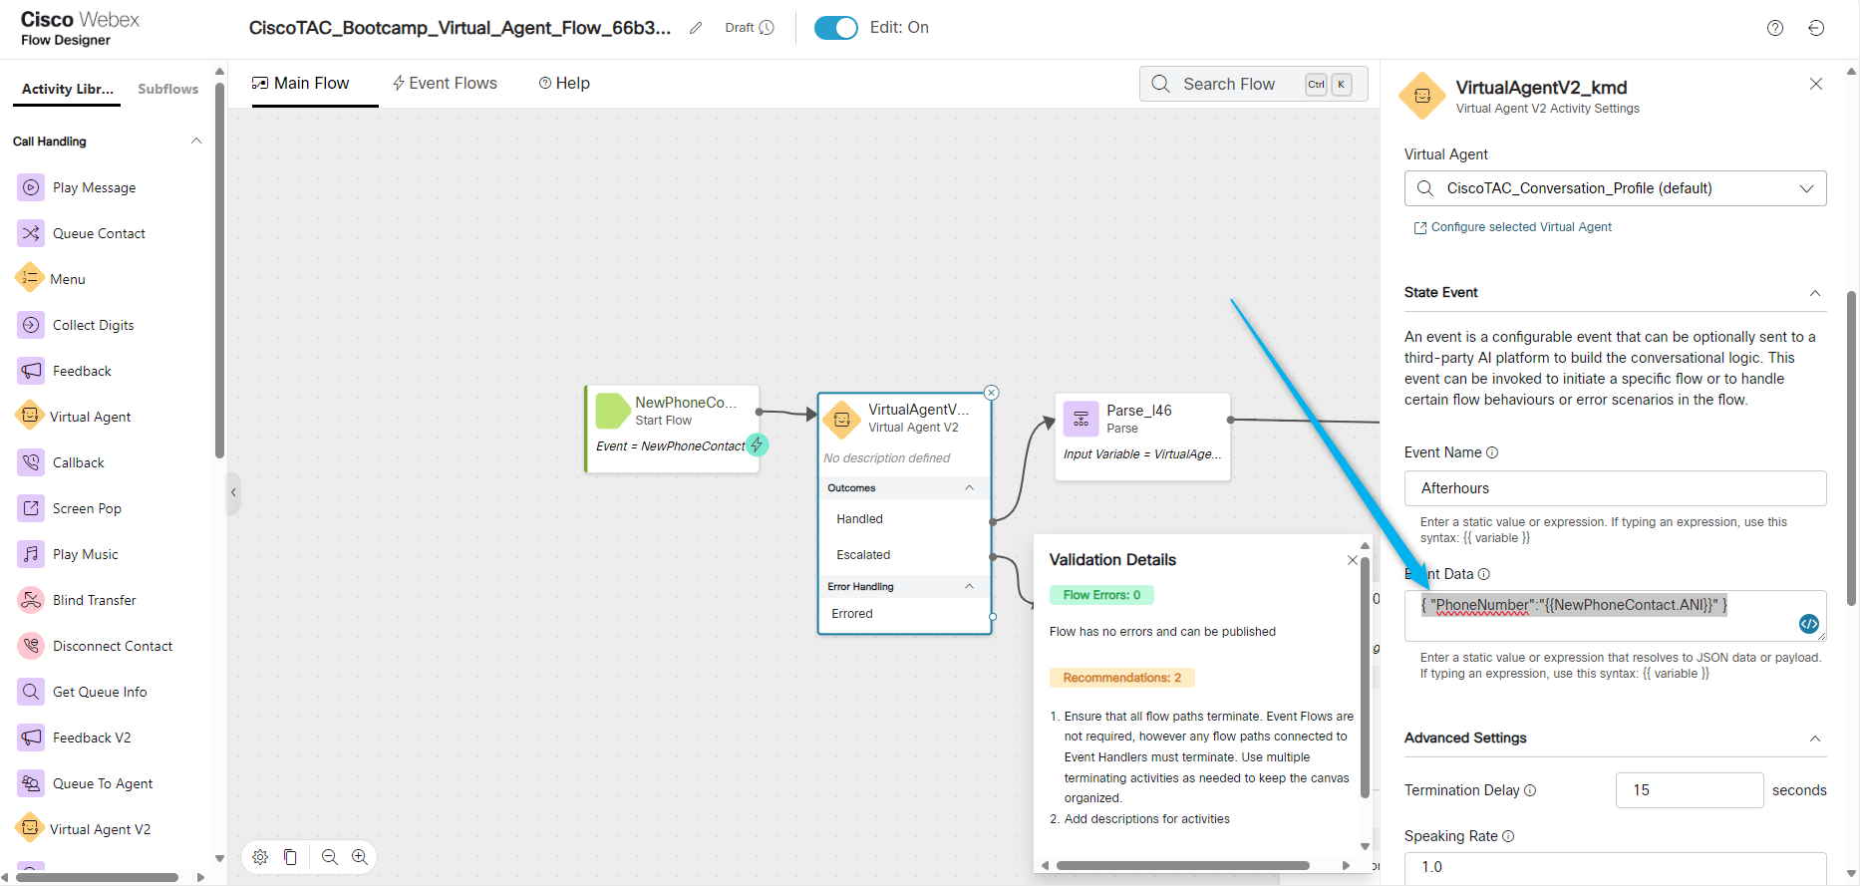Edit the Speaking Rate field
This screenshot has height=886, width=1860.
click(x=1615, y=867)
